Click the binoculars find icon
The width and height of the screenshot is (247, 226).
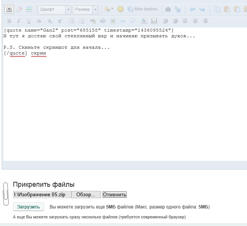pos(168,9)
